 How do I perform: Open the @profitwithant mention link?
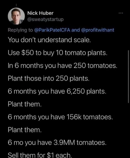(97, 30)
